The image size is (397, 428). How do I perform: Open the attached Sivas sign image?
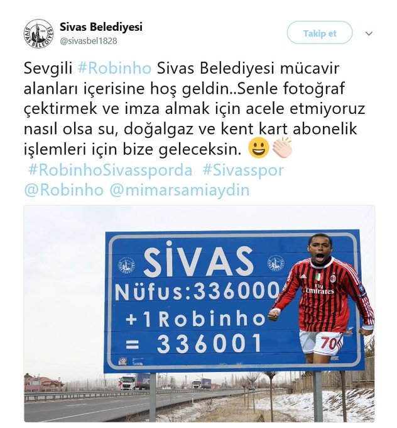point(199,313)
